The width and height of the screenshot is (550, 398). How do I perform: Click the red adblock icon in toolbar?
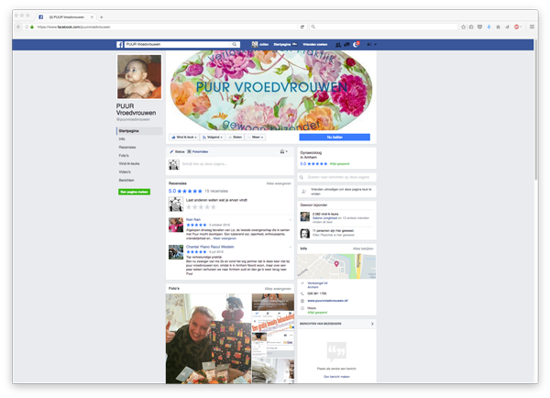(516, 27)
